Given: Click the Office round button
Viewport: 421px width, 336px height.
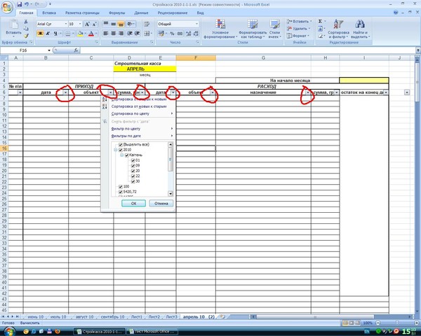Looking at the screenshot, I should coord(7,7).
